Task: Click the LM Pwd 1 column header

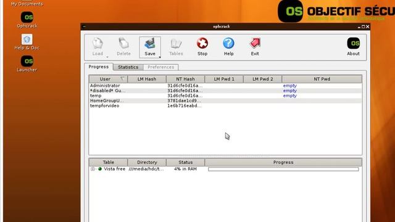Action: [x=224, y=79]
